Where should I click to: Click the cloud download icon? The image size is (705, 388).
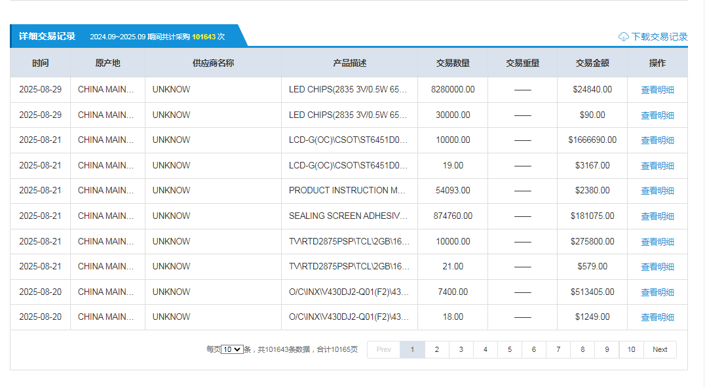pos(624,37)
